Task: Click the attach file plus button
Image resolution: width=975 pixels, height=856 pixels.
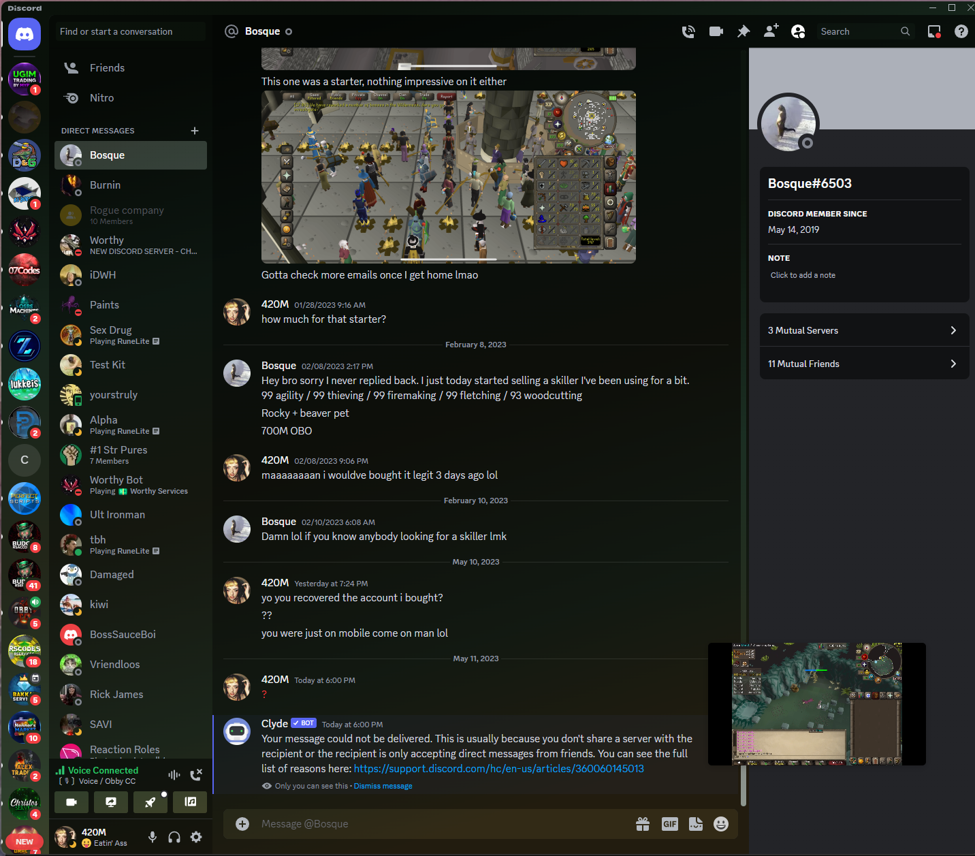Action: click(242, 824)
